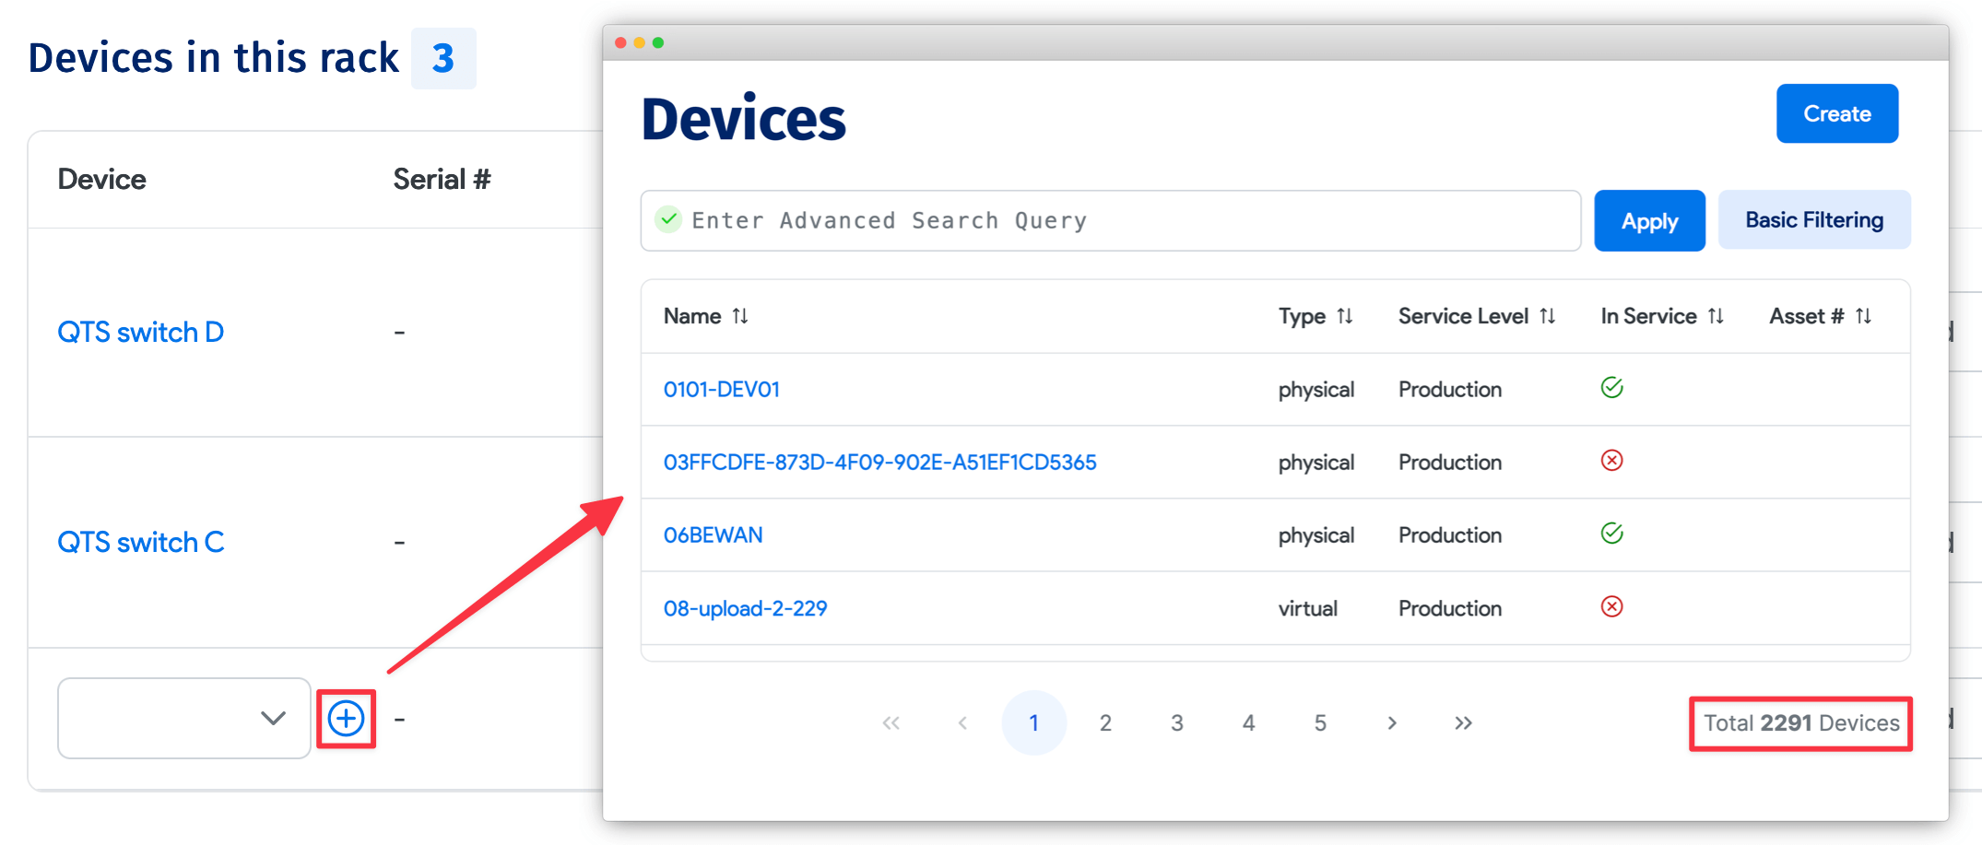Go to the last page of devices
Image resolution: width=1982 pixels, height=845 pixels.
click(x=1463, y=723)
